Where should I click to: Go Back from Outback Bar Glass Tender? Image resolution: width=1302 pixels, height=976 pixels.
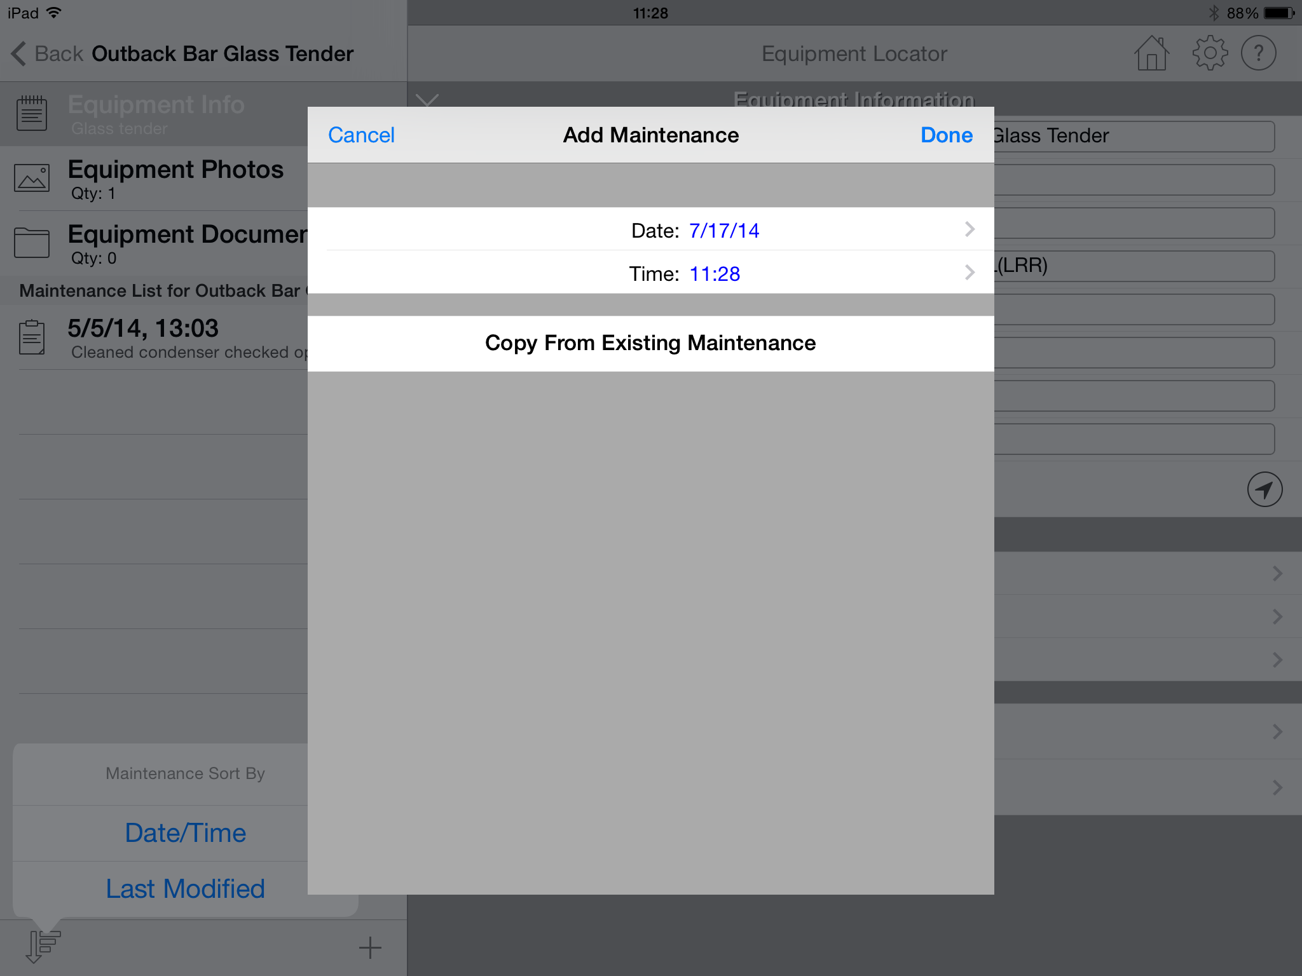pyautogui.click(x=47, y=53)
